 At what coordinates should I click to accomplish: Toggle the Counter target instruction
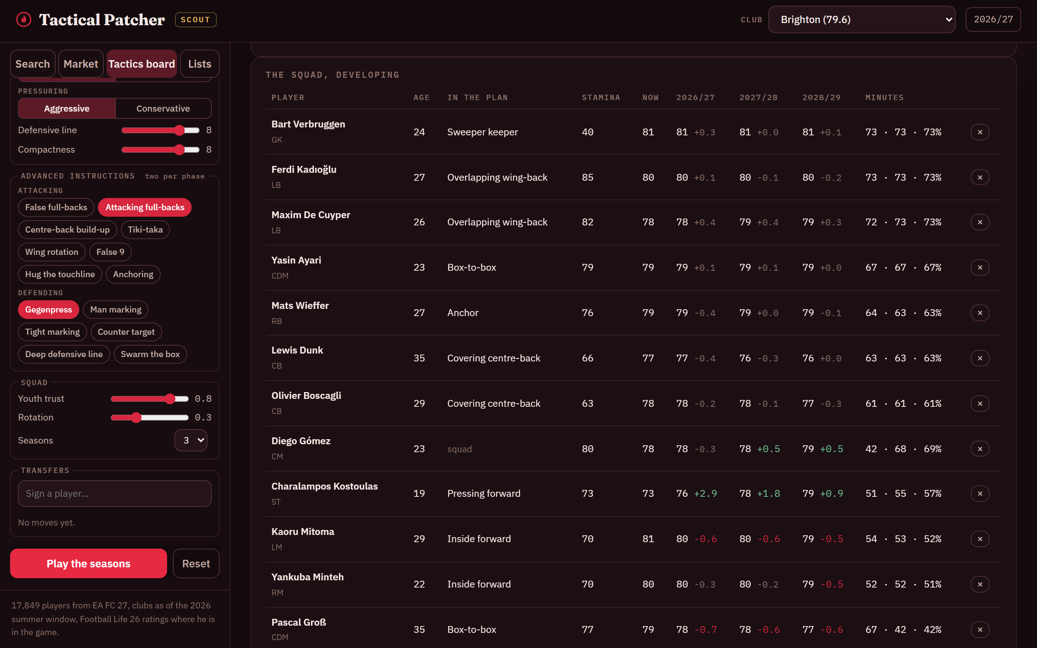(x=126, y=332)
